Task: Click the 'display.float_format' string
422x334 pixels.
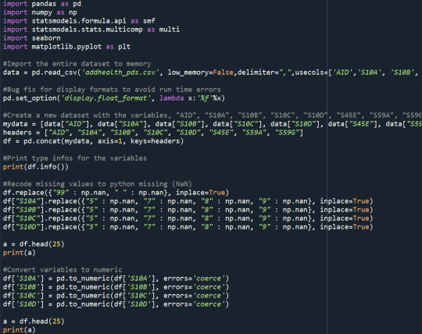Action: [105, 98]
